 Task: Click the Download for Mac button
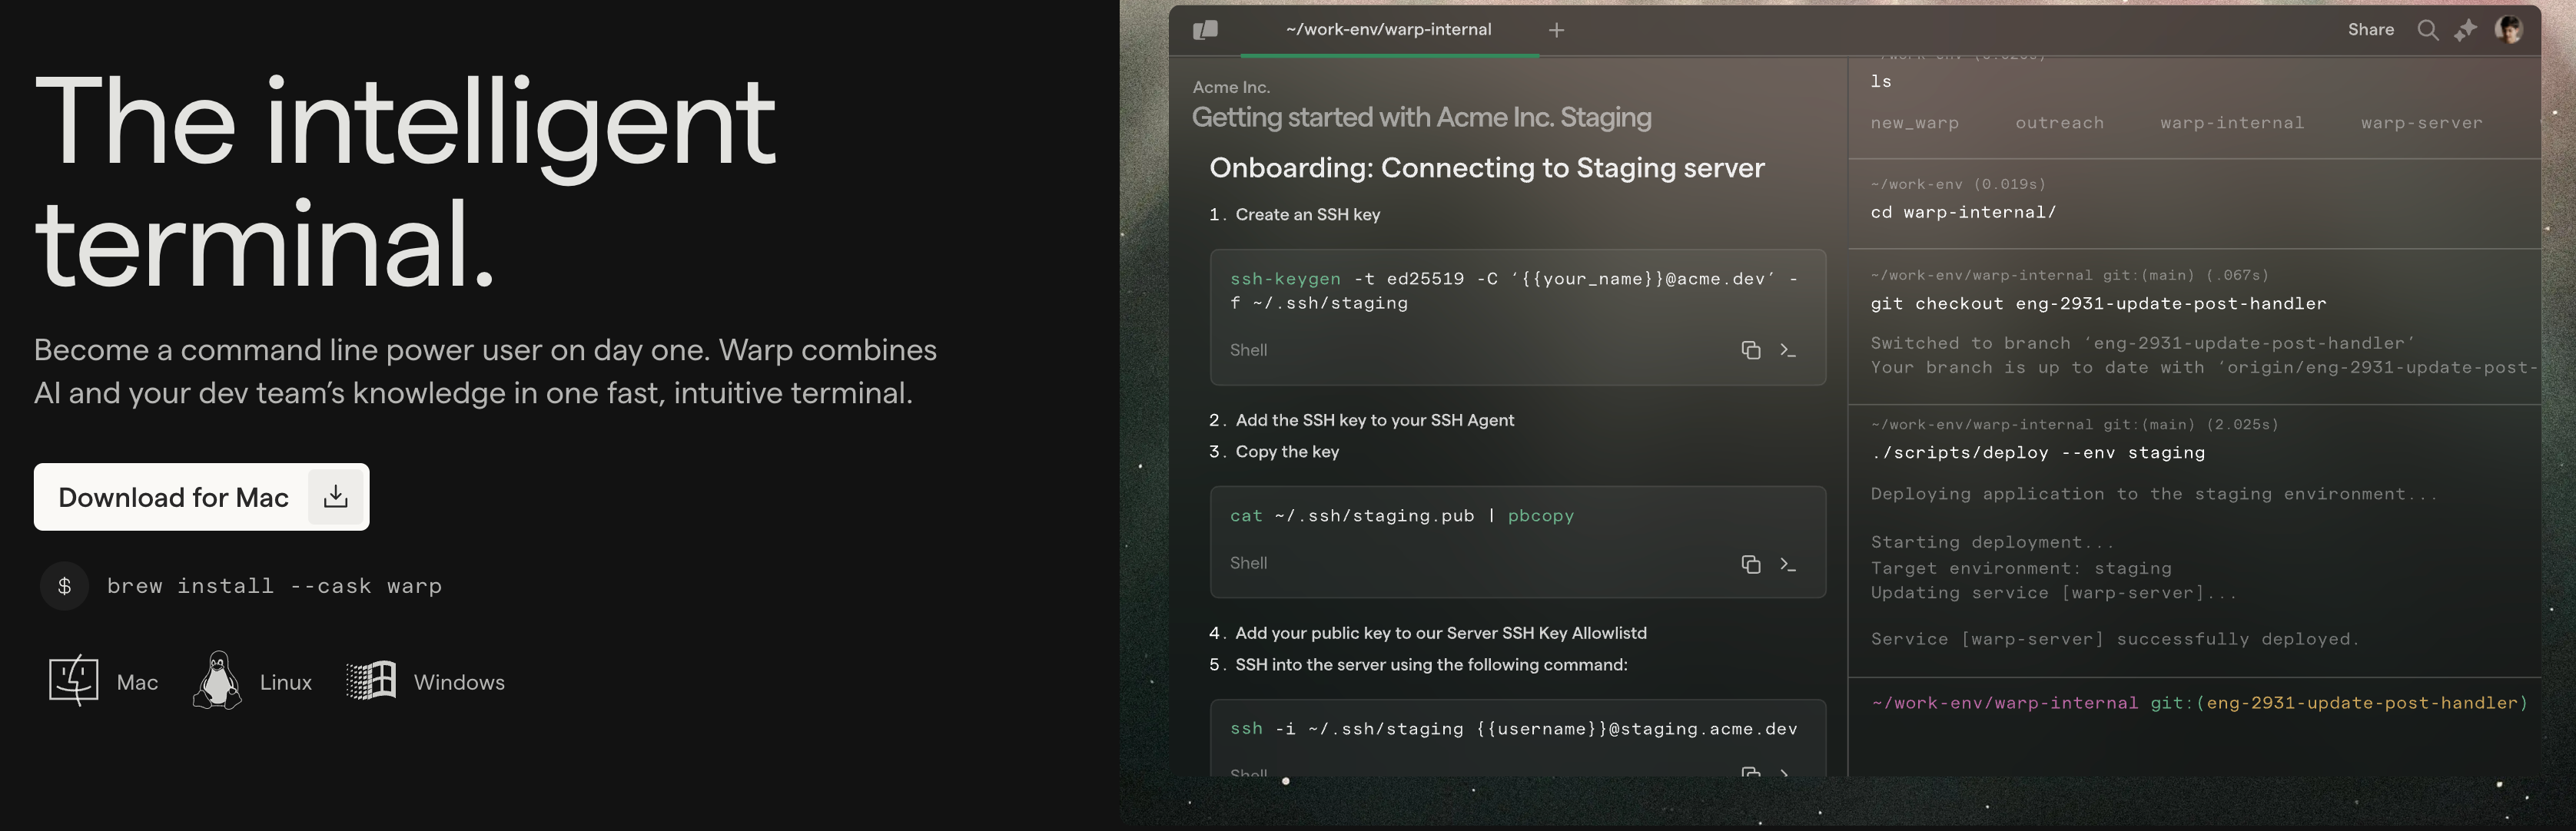pyautogui.click(x=201, y=496)
